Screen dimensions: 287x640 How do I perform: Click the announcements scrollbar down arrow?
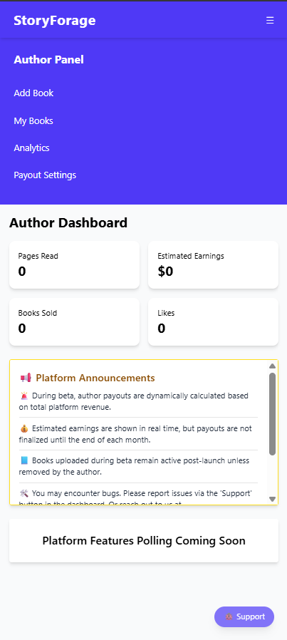pyautogui.click(x=272, y=499)
